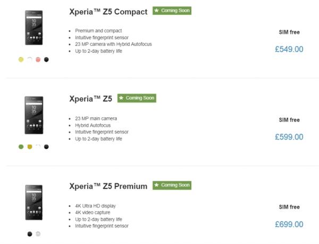Open Xperia Z5 phone image
This screenshot has width=319, height=244.
tap(33, 118)
